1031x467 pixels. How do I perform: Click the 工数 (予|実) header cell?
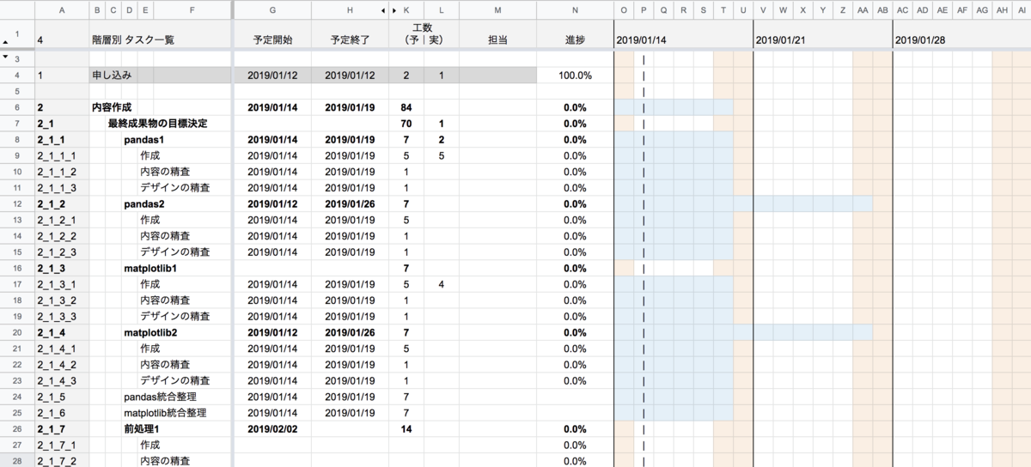click(424, 34)
